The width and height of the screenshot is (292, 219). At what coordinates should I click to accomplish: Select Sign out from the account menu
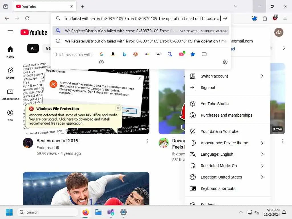coord(227,88)
